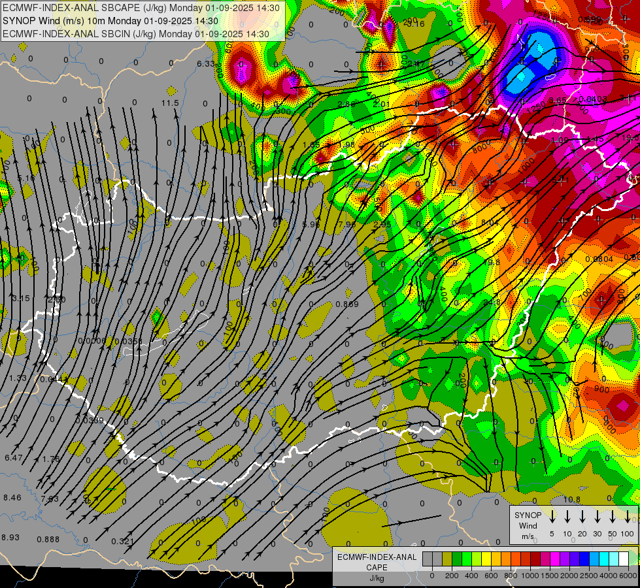This screenshot has width=640, height=588.
Task: Click the 'SYNOP Wind m/s' legend label
Action: pos(528,525)
